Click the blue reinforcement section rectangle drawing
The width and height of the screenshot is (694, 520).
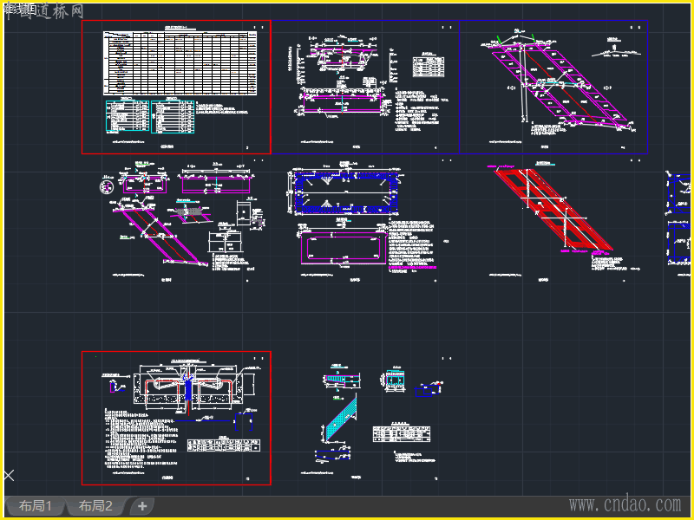[346, 192]
